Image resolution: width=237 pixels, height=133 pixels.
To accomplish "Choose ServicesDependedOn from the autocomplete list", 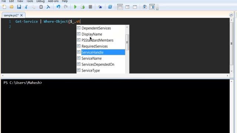I will 101,64.
